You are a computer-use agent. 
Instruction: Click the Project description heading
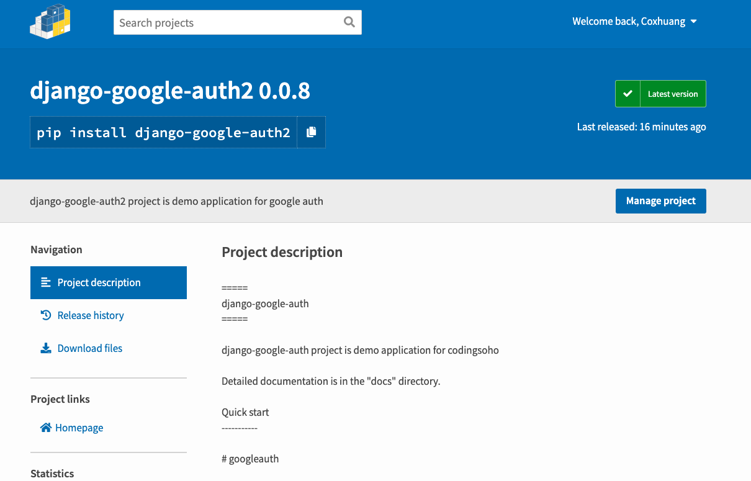pos(282,252)
